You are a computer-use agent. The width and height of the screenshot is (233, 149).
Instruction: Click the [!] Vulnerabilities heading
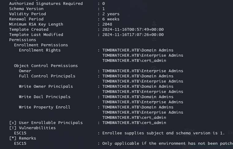(x=32, y=128)
